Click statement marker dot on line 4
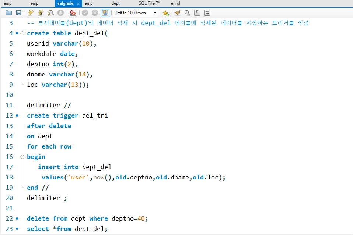This screenshot has width=353, height=235. pos(17,33)
